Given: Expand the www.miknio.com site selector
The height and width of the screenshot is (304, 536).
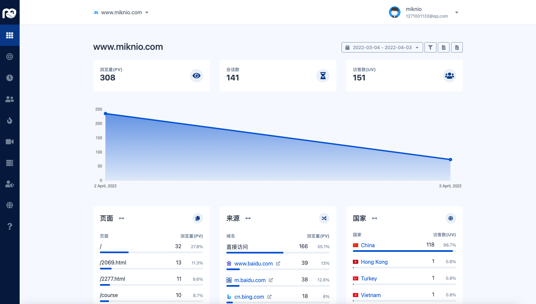Looking at the screenshot, I should pyautogui.click(x=121, y=13).
